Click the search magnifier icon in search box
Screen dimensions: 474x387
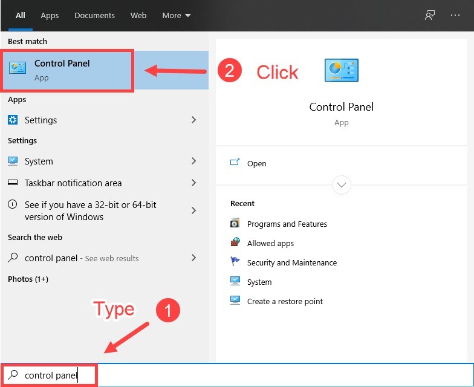coord(13,375)
